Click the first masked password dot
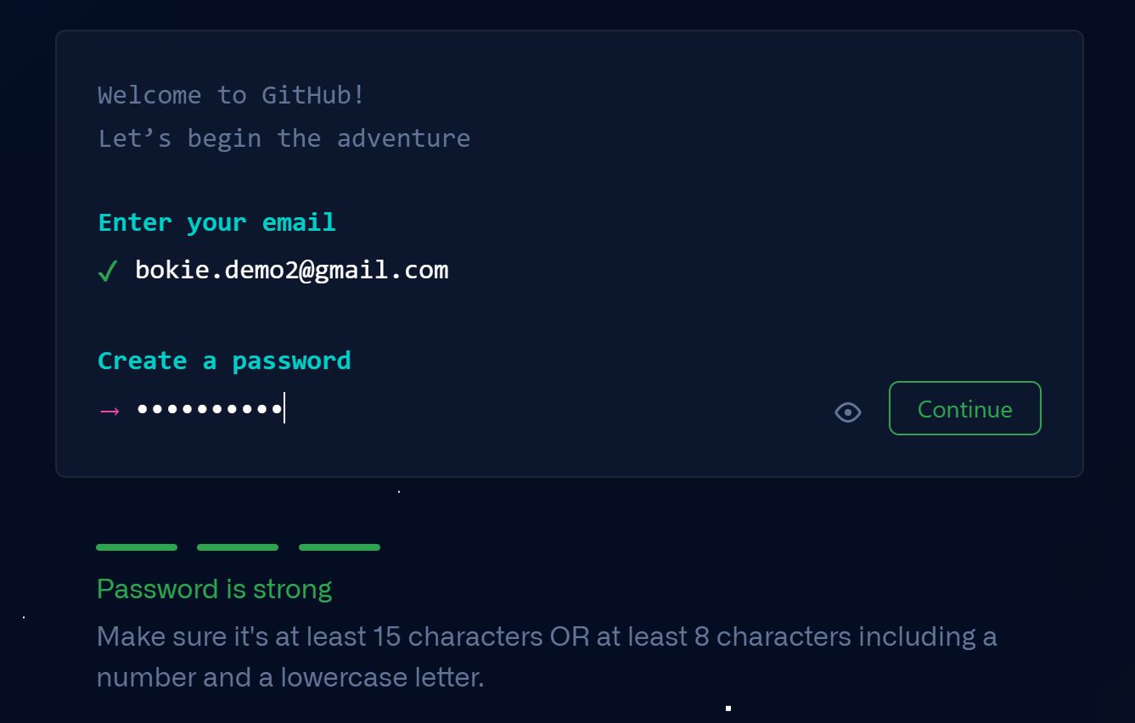The width and height of the screenshot is (1135, 723). (143, 410)
